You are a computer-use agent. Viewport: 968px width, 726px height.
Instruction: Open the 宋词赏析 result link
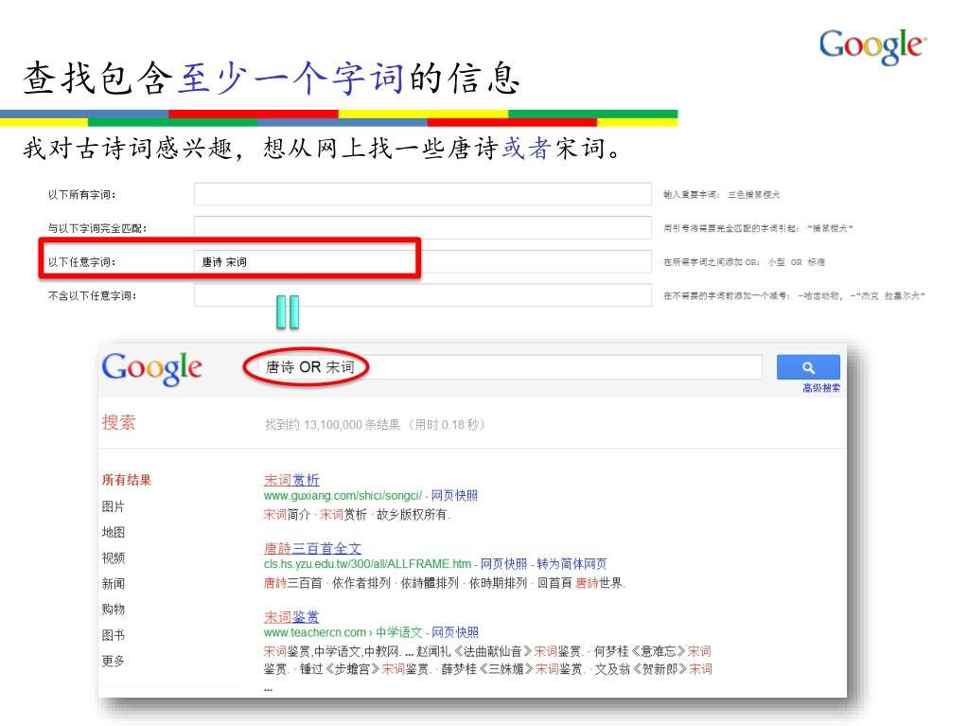[291, 480]
